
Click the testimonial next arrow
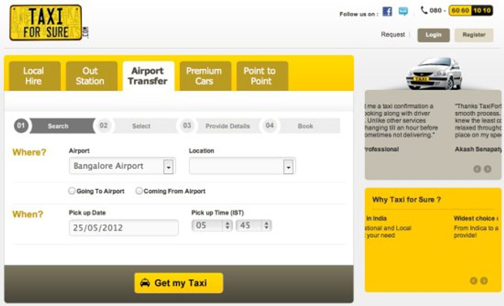pos(487,169)
